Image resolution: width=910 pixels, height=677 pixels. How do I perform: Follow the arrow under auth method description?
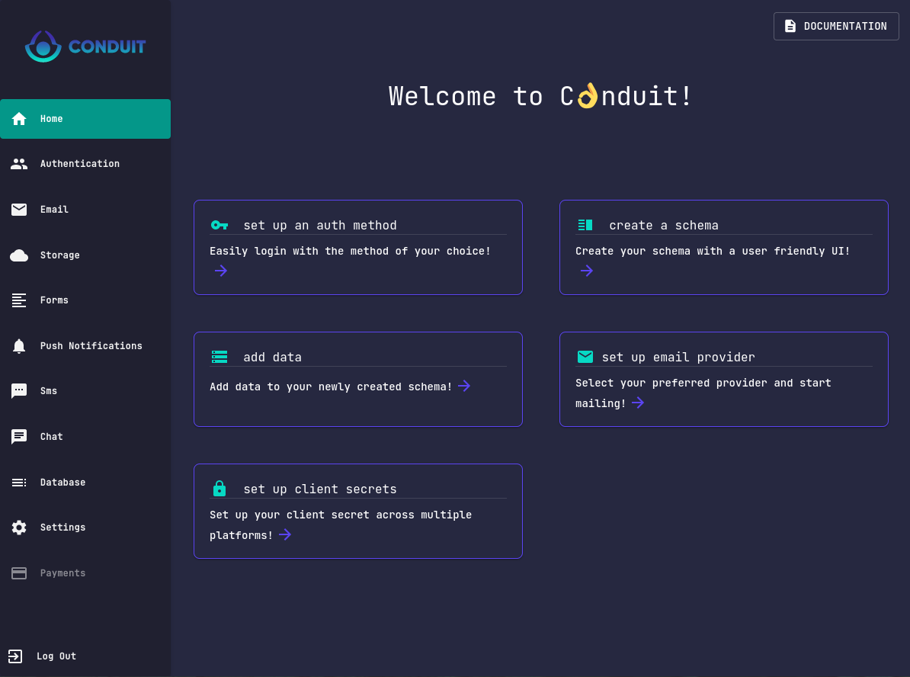pos(220,271)
